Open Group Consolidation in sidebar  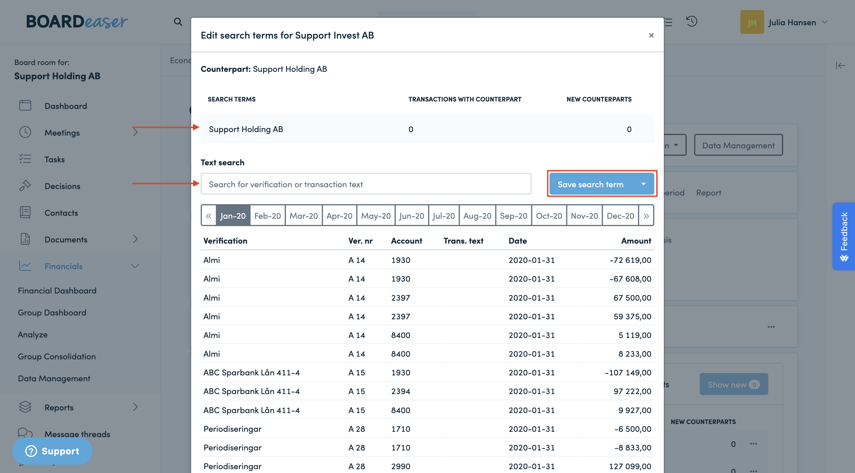pyautogui.click(x=57, y=356)
